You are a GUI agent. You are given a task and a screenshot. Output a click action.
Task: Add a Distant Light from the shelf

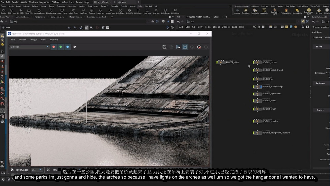click(x=297, y=11)
